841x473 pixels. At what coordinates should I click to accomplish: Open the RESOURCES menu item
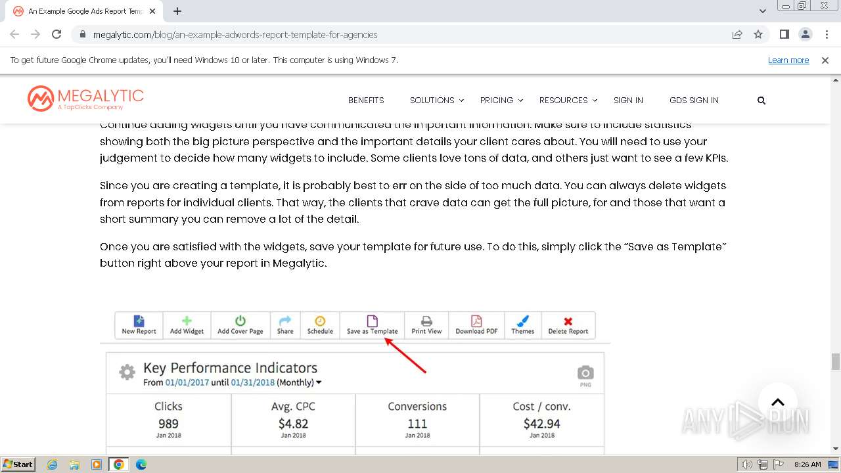(564, 101)
